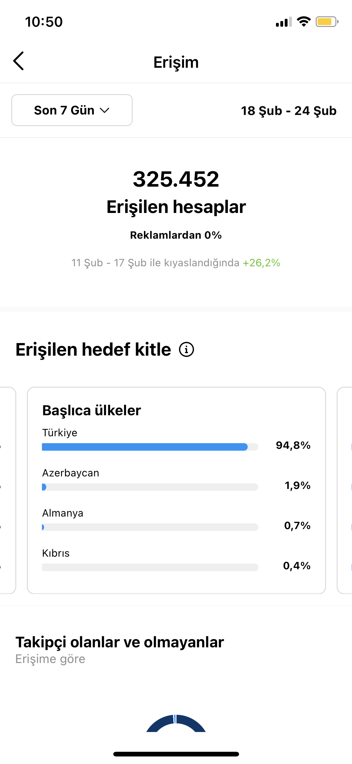Screen dimensions: 352x764
Task: Open the info icon beside Erişilen hedef kitle
Action: point(186,349)
